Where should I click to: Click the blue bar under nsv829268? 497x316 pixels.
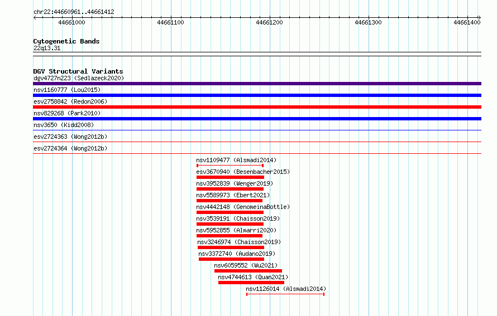pyautogui.click(x=257, y=119)
